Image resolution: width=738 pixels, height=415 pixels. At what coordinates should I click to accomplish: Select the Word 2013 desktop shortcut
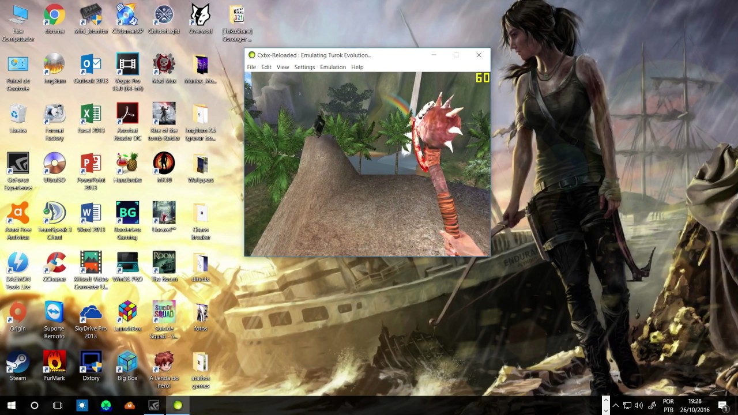pos(91,218)
